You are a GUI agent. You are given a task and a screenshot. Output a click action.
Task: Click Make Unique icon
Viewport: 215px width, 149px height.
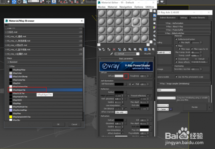pos(124,49)
